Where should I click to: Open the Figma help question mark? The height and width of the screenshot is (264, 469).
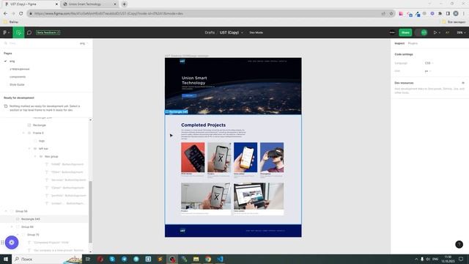[x=459, y=244]
